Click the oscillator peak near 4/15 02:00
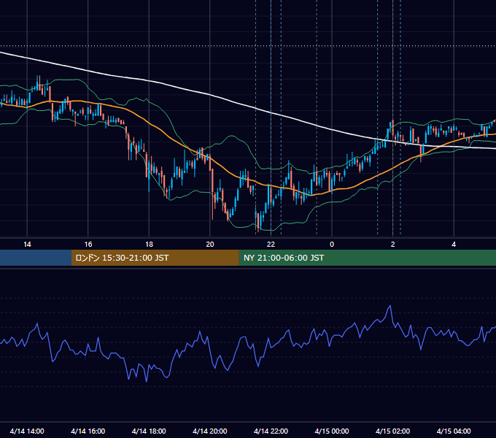This screenshot has height=438, width=496. pyautogui.click(x=390, y=306)
